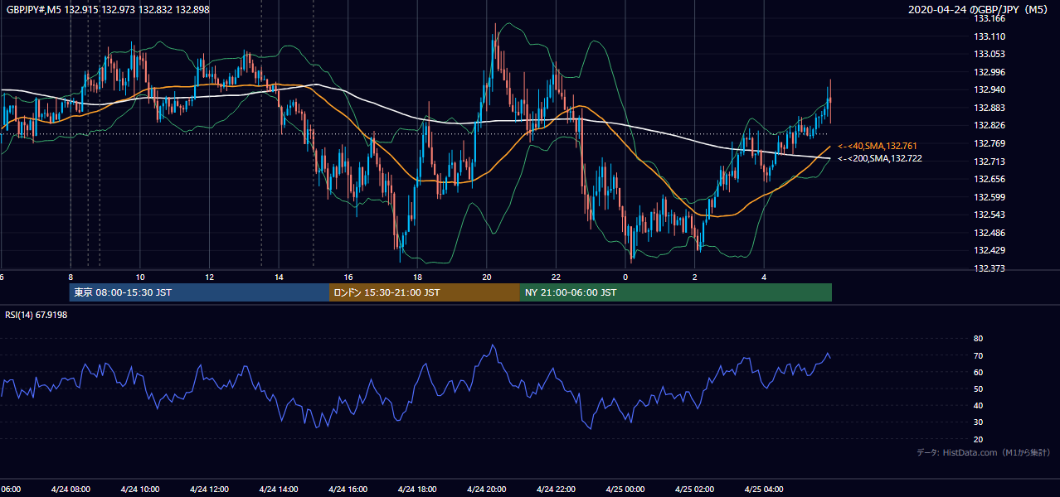This screenshot has height=497, width=1060.
Task: Click the HistData.com data source credit
Action: [983, 452]
